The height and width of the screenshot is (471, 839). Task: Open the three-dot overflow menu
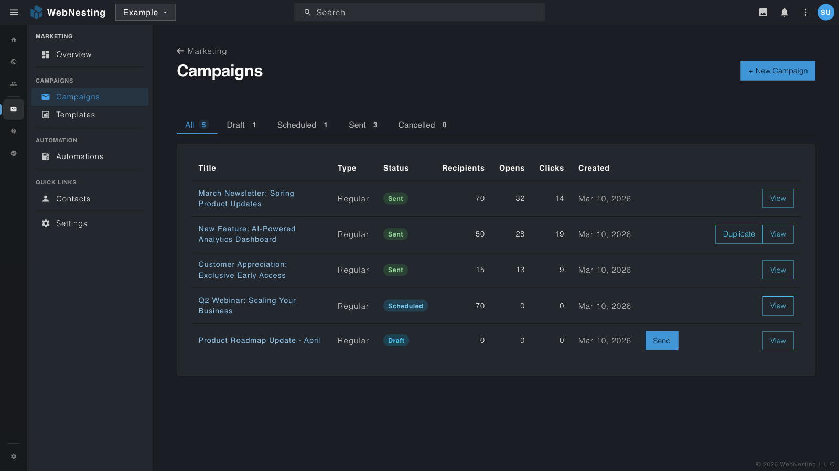[x=806, y=12]
